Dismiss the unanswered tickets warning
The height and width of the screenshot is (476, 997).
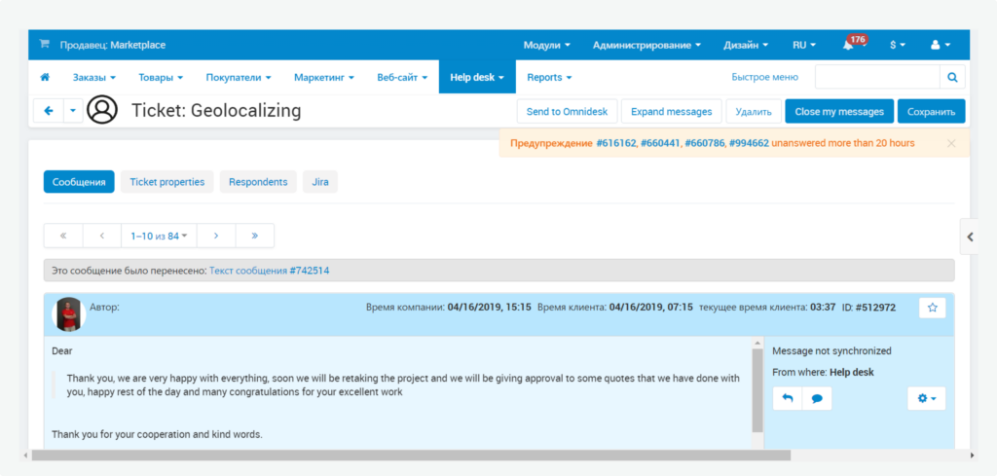point(951,143)
